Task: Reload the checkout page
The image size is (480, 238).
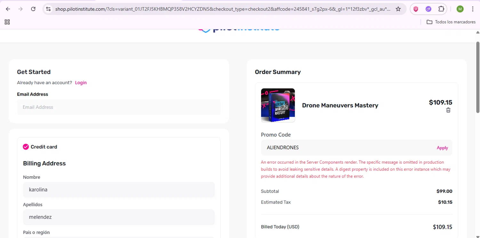Action: (33, 9)
